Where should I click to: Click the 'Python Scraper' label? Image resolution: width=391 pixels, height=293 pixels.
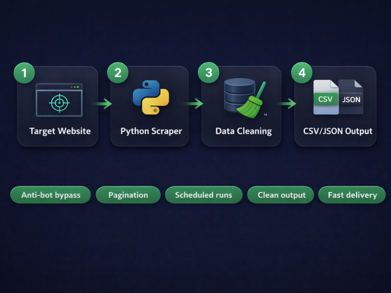[151, 131]
